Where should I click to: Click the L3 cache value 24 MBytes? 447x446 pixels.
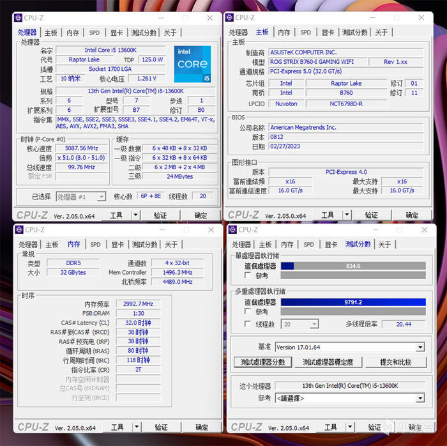[x=179, y=176]
